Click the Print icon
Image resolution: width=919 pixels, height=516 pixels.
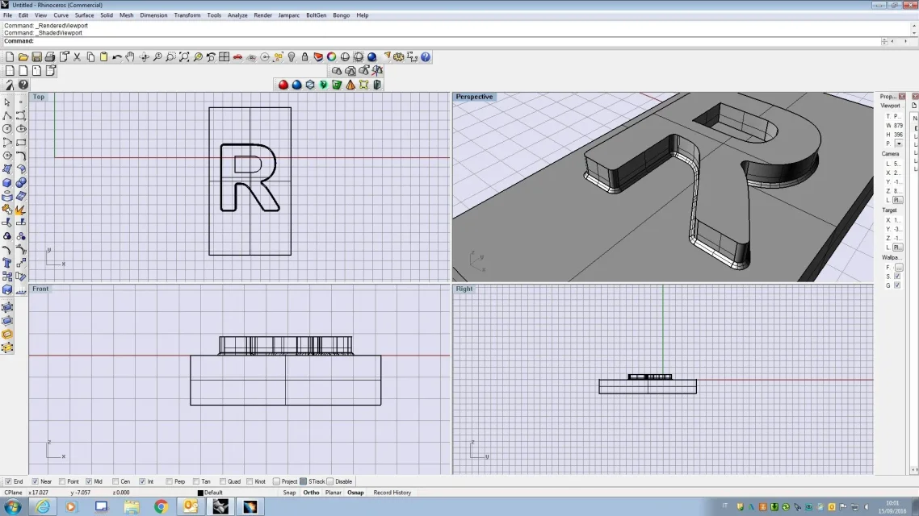50,56
